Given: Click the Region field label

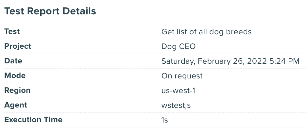Looking at the screenshot, I should pos(17,91).
